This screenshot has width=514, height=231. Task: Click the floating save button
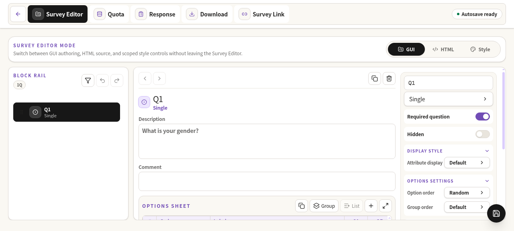click(x=496, y=213)
